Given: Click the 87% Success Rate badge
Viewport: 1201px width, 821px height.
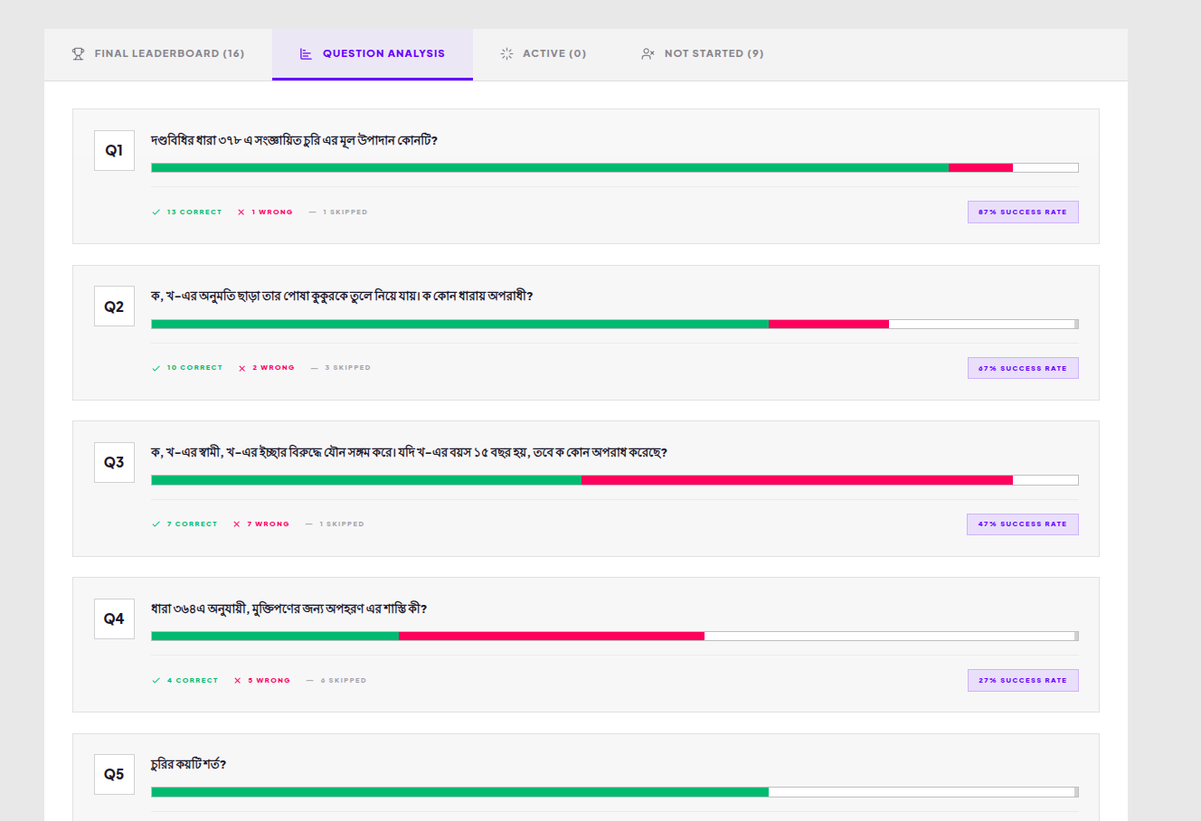Looking at the screenshot, I should tap(1023, 212).
